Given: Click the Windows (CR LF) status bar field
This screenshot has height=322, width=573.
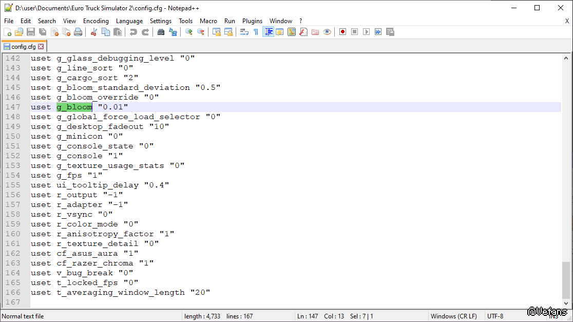Looking at the screenshot, I should tap(453, 316).
